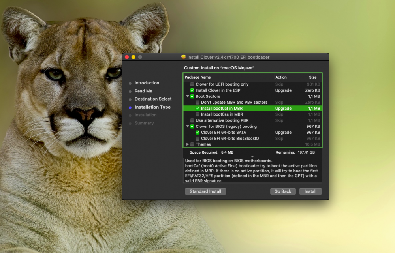This screenshot has width=395, height=253.
Task: Select Destination Select step in sidebar
Action: [153, 99]
